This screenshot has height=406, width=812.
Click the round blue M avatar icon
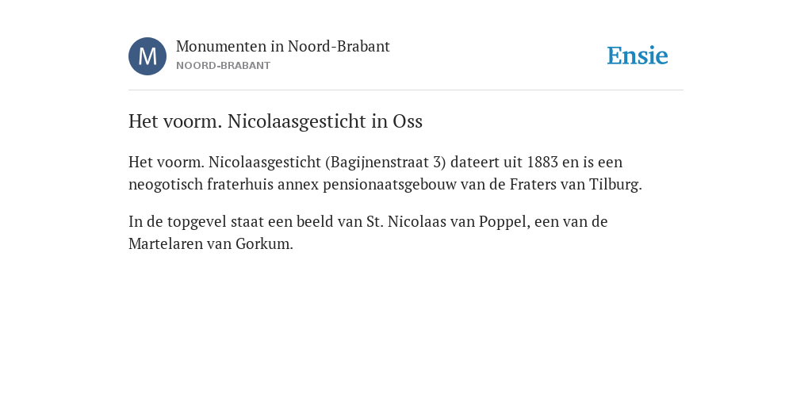147,56
